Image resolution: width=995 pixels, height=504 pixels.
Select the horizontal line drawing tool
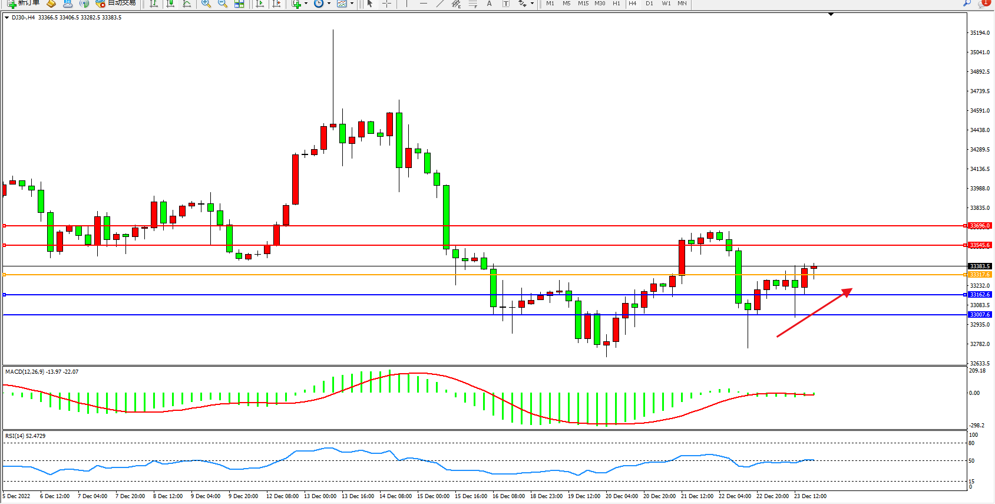point(423,4)
